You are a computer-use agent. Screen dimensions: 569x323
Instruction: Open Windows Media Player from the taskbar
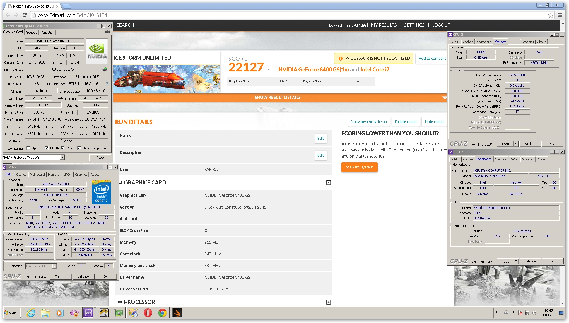coord(59,313)
